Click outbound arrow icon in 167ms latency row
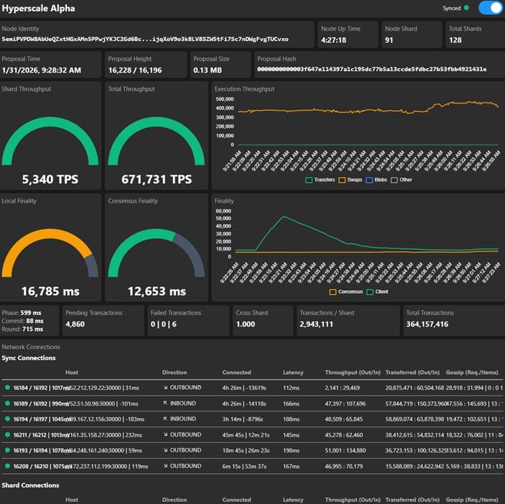 coord(165,466)
